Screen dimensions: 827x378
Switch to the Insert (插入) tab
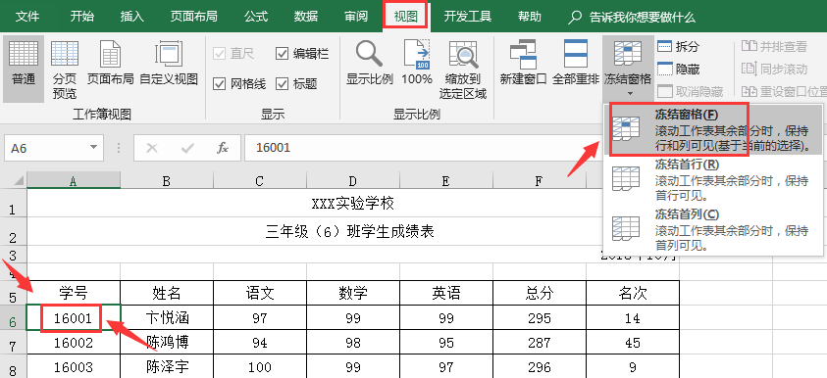point(131,17)
